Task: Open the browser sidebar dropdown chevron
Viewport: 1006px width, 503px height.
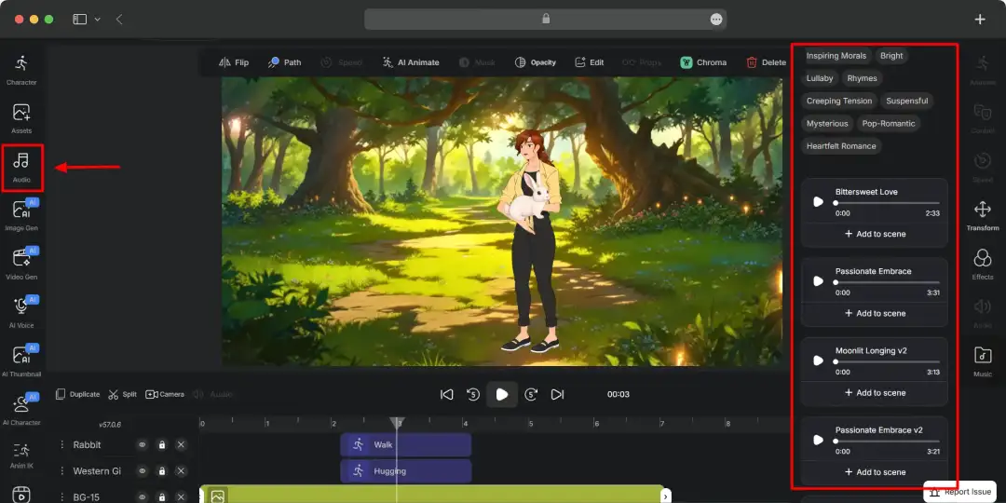Action: [x=98, y=20]
